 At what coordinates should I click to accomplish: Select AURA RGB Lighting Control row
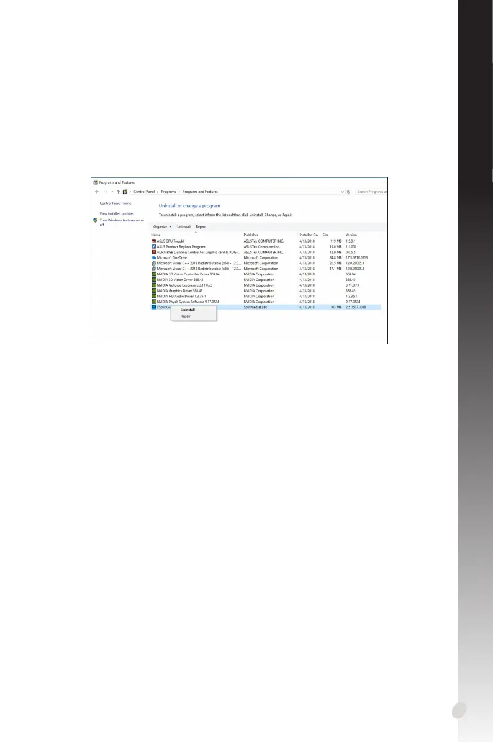[266, 253]
